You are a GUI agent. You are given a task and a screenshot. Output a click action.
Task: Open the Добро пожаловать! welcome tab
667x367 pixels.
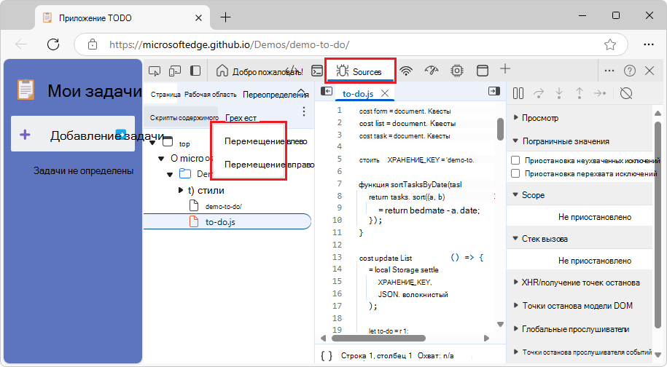(x=260, y=71)
